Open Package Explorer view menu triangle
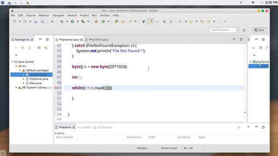This screenshot has width=278, height=156. (x=17, y=55)
